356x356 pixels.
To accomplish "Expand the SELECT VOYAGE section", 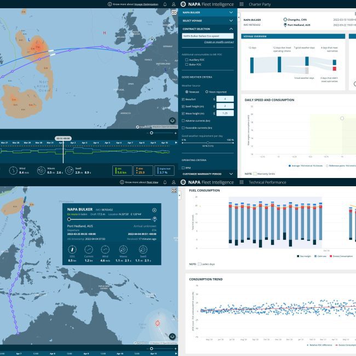I will point(208,20).
